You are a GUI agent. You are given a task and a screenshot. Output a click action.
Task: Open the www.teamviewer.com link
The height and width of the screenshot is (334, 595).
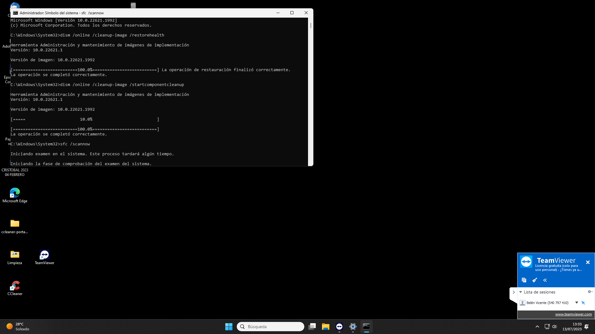coord(573,314)
